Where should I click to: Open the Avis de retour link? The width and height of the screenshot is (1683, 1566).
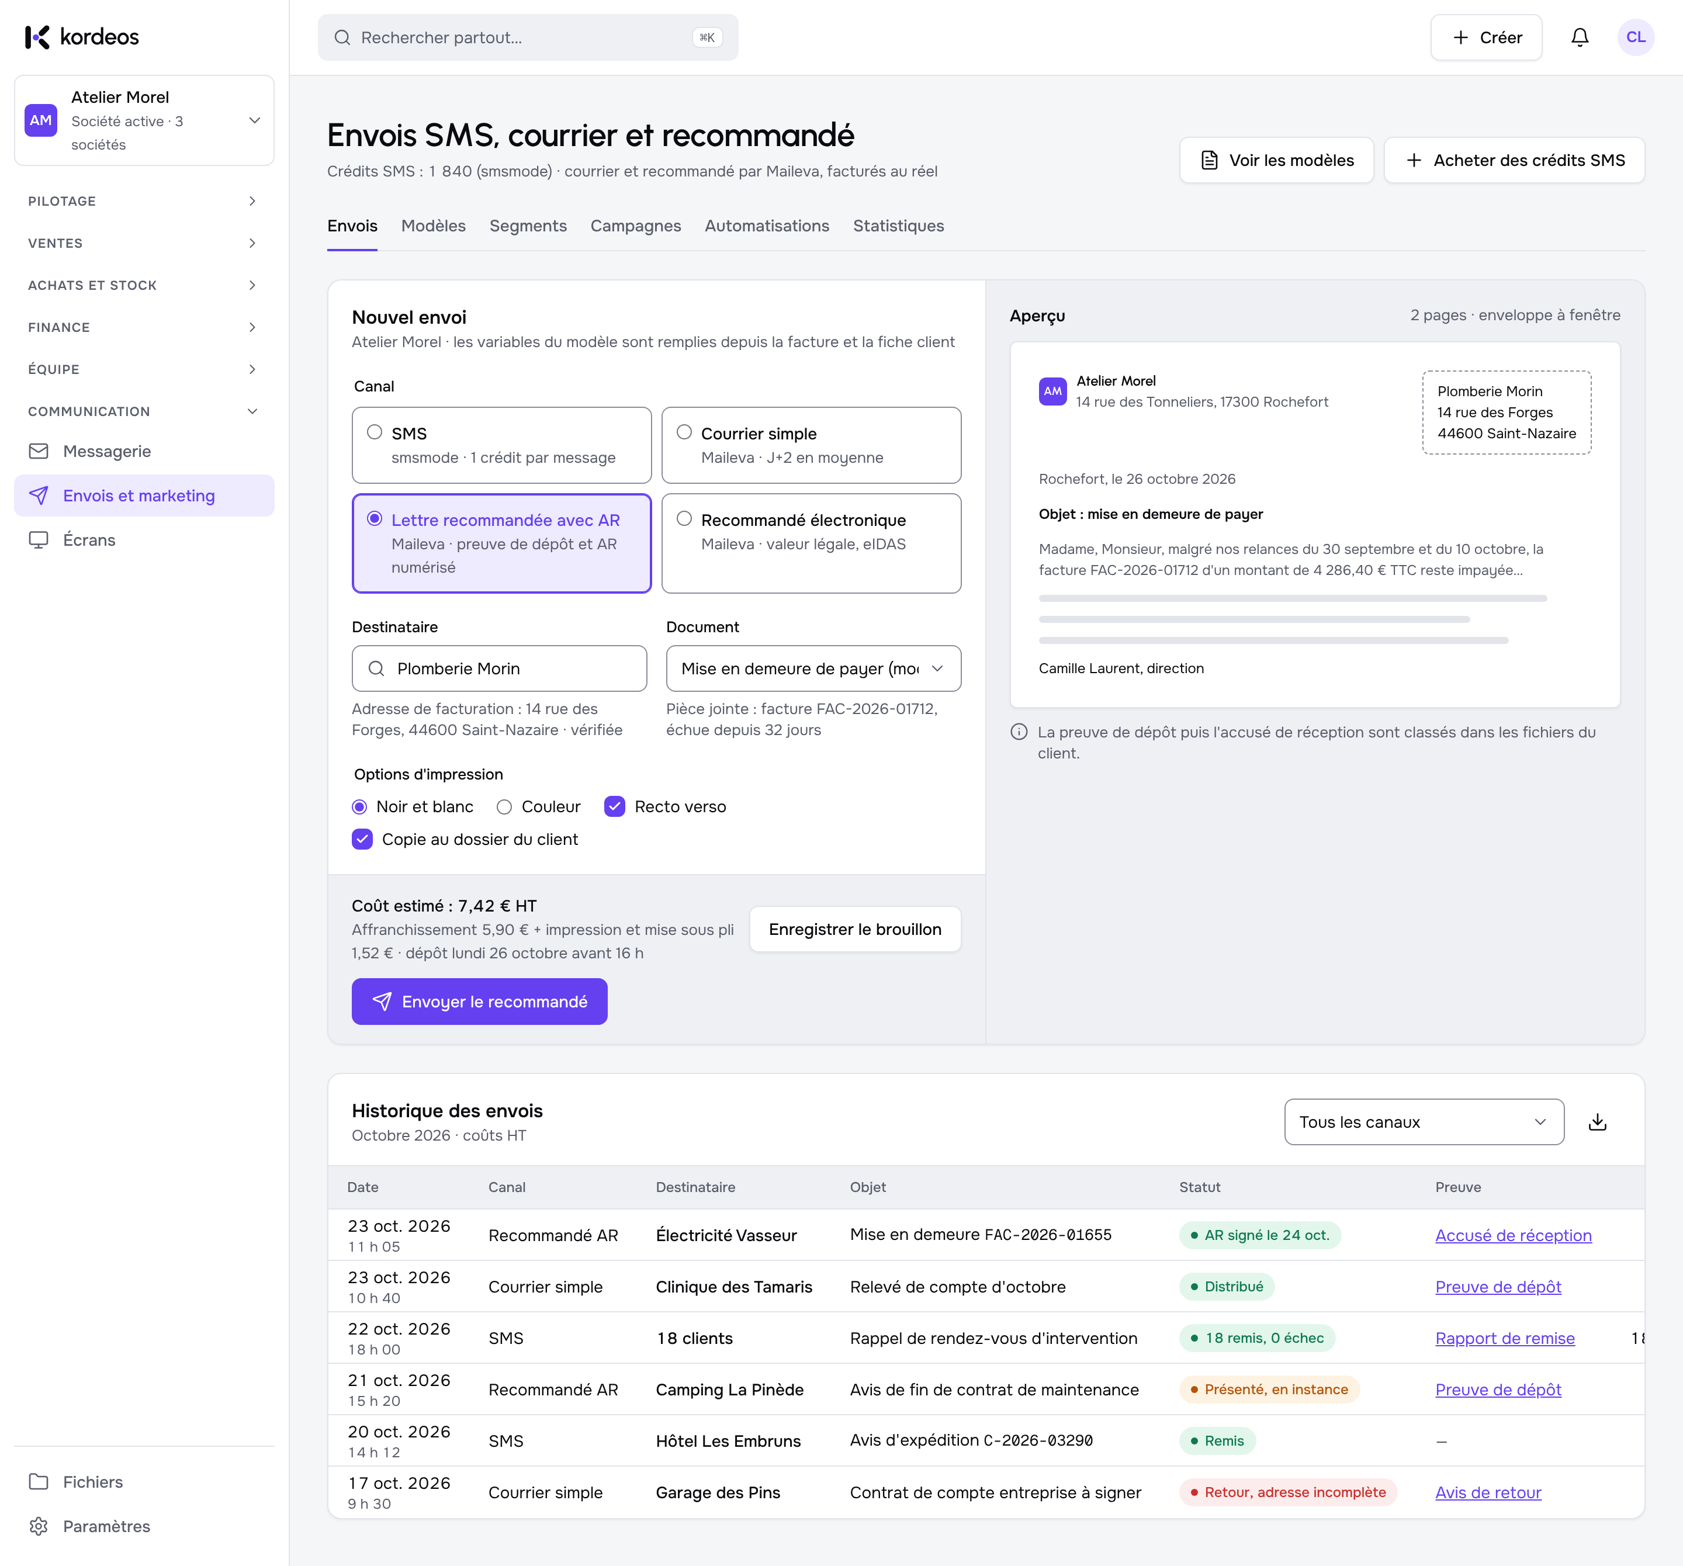pos(1488,1492)
